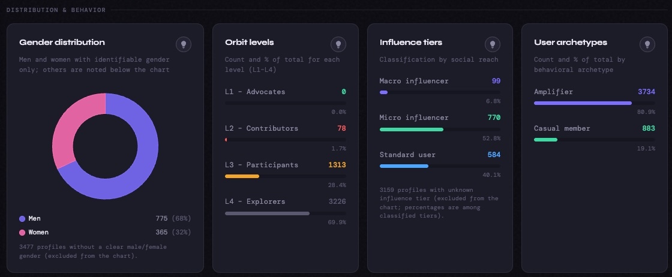Viewport: 672px width, 277px height.
Task: Click the Macro influencer label
Action: click(x=413, y=81)
